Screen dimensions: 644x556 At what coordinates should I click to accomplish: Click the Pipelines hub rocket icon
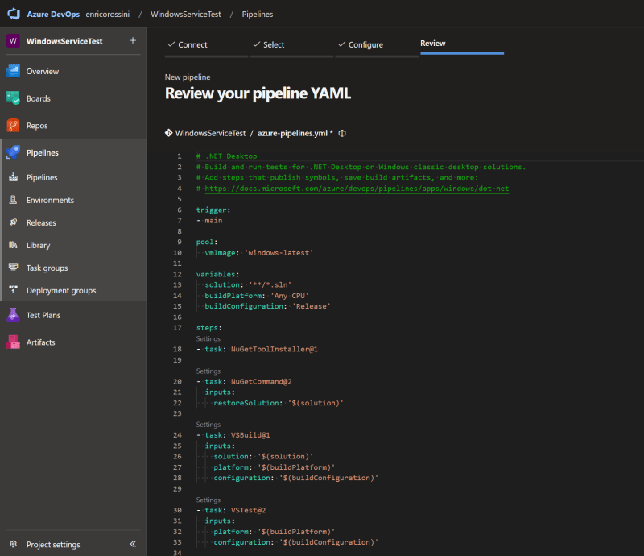point(13,152)
